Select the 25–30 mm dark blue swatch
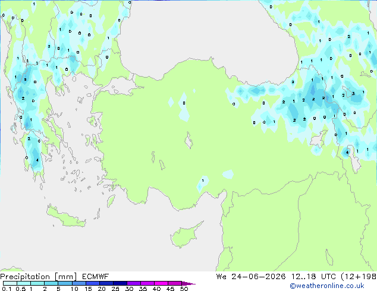This screenshot has height=291, width=377. coord(120,283)
